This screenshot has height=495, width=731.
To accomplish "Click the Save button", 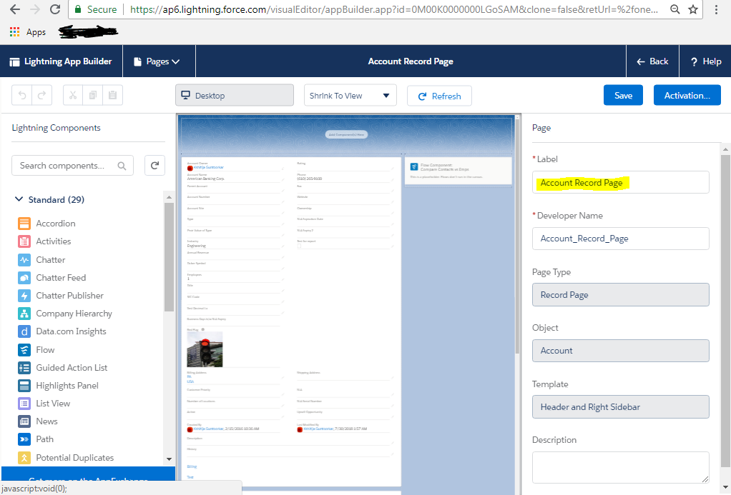I will (623, 96).
